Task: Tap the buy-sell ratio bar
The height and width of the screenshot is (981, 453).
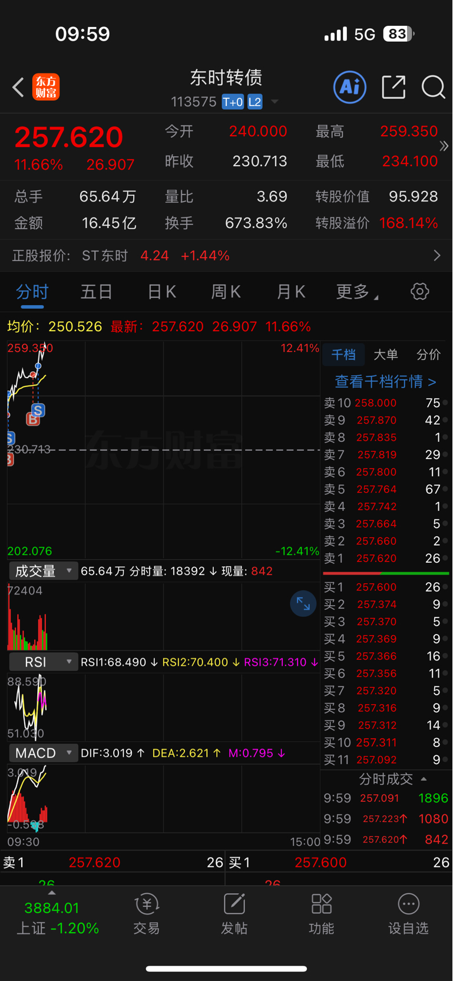Action: pos(386,573)
